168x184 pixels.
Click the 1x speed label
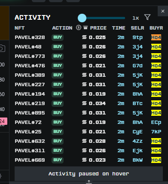coord(135,18)
